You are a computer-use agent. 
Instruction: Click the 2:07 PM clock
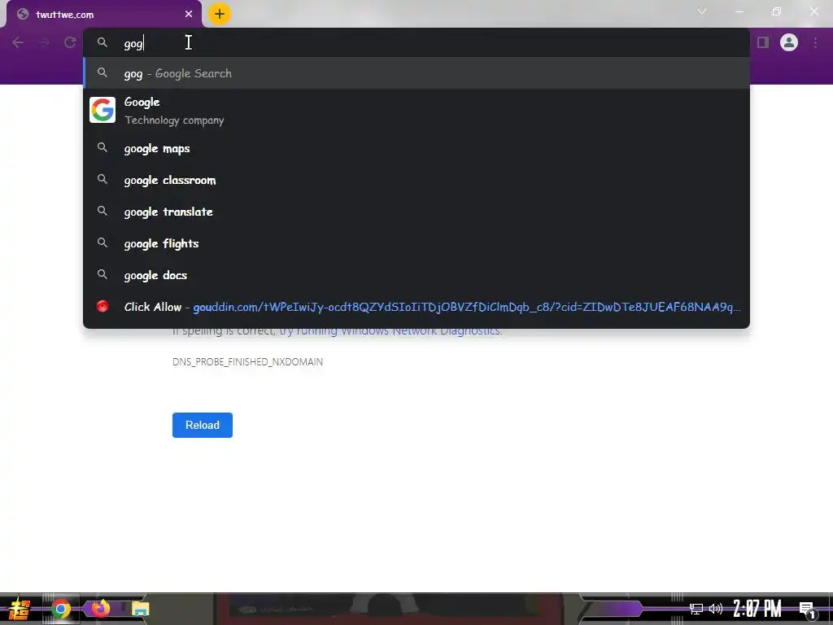tap(757, 609)
